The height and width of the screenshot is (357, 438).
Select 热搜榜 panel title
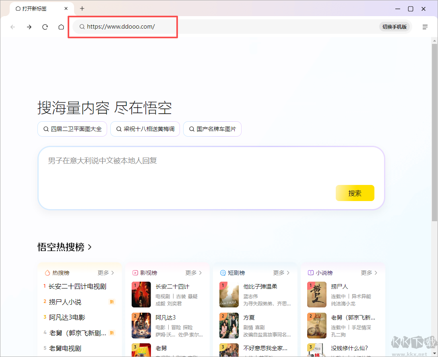pos(61,273)
